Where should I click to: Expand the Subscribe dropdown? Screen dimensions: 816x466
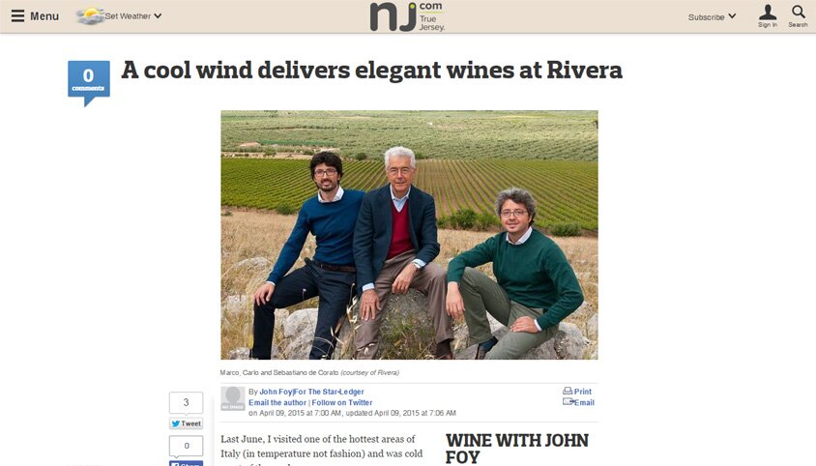[712, 16]
